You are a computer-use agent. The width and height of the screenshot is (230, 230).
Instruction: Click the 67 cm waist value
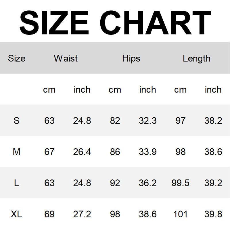tap(49, 152)
